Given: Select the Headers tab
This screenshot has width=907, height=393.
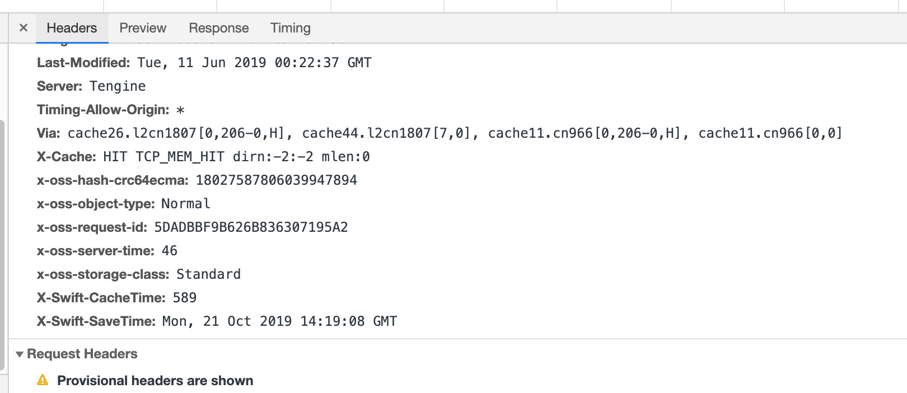Looking at the screenshot, I should (x=72, y=28).
